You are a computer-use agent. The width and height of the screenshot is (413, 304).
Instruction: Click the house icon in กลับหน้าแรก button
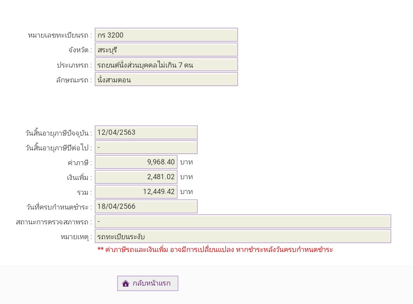tap(126, 284)
